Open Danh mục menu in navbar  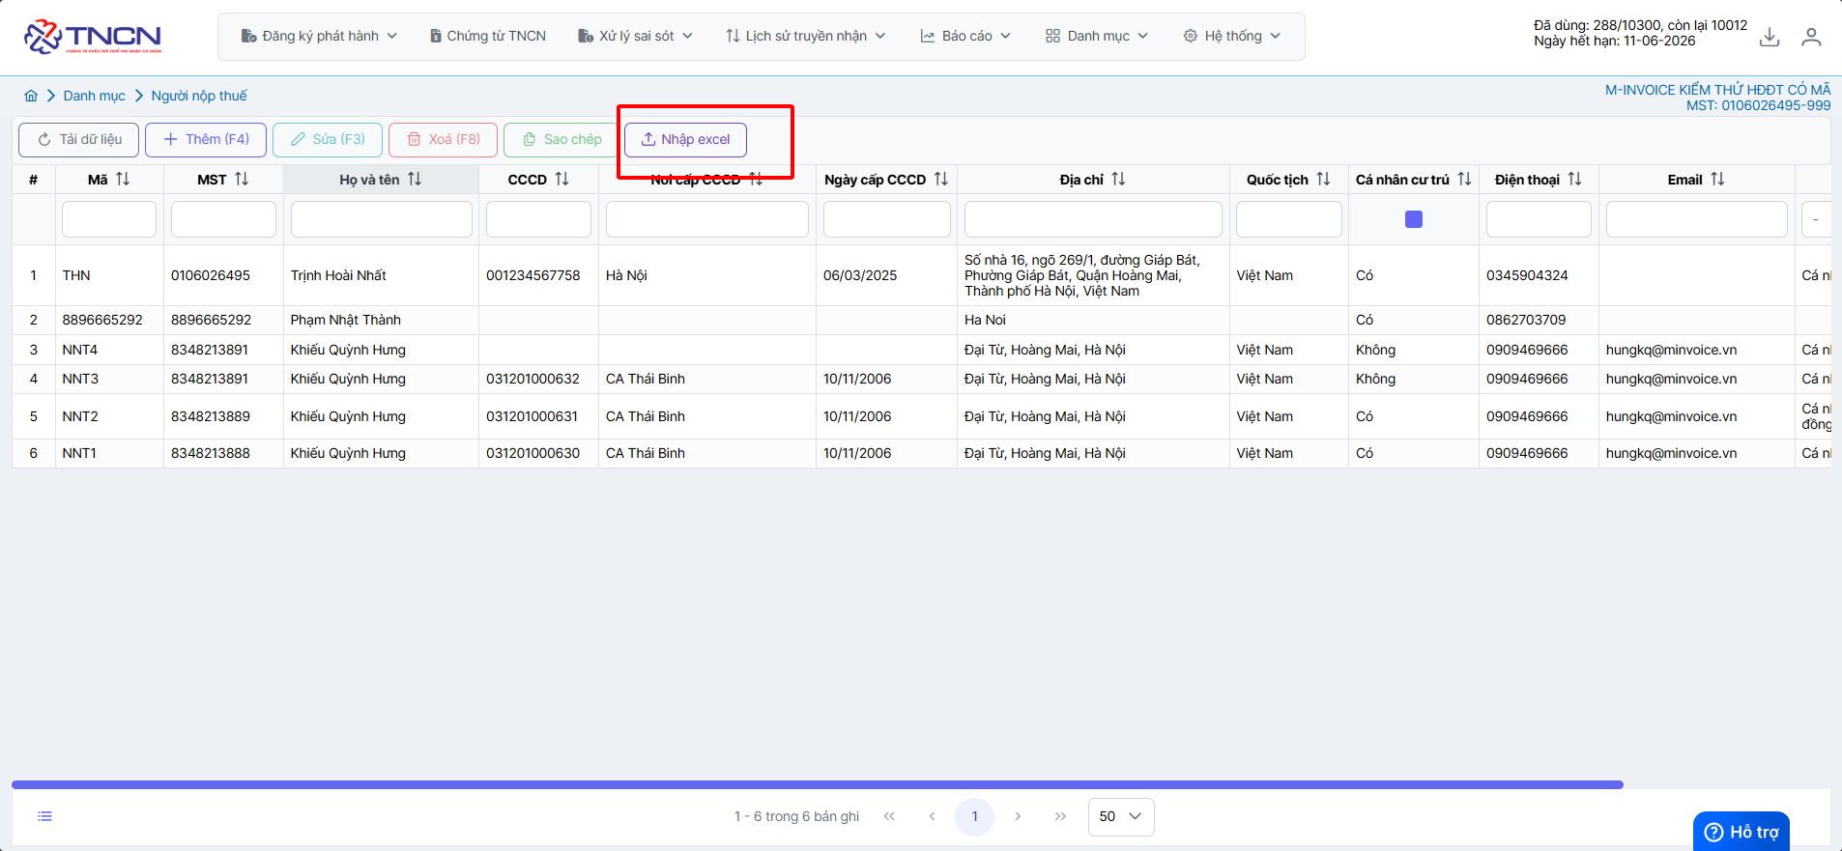1097,36
